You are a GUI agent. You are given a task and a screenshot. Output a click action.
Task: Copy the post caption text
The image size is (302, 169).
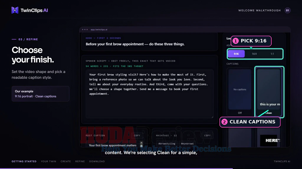tap(137, 136)
